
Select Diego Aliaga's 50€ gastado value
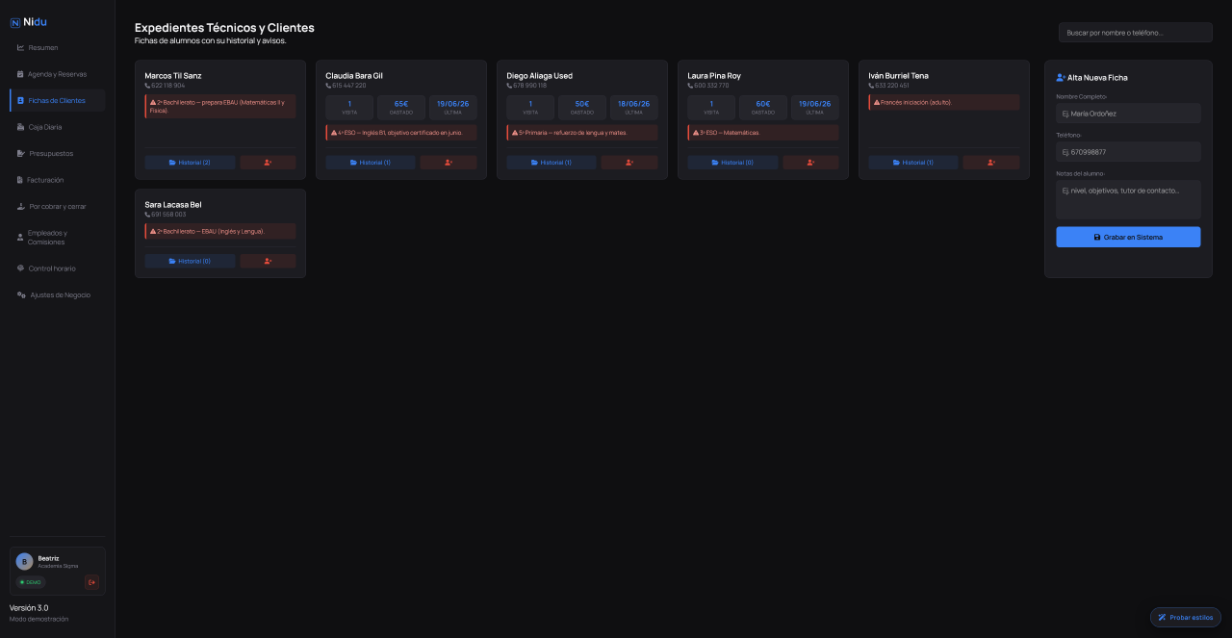pos(582,104)
